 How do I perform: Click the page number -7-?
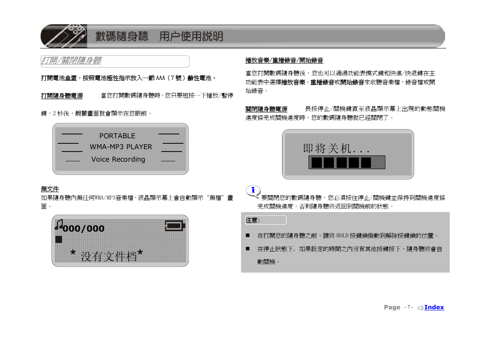[x=408, y=307]
